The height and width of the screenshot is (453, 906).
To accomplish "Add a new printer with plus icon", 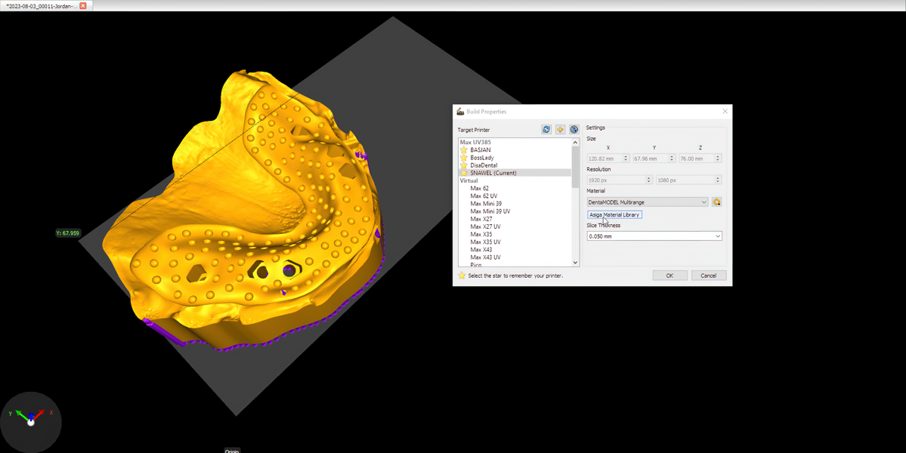I will pos(560,130).
